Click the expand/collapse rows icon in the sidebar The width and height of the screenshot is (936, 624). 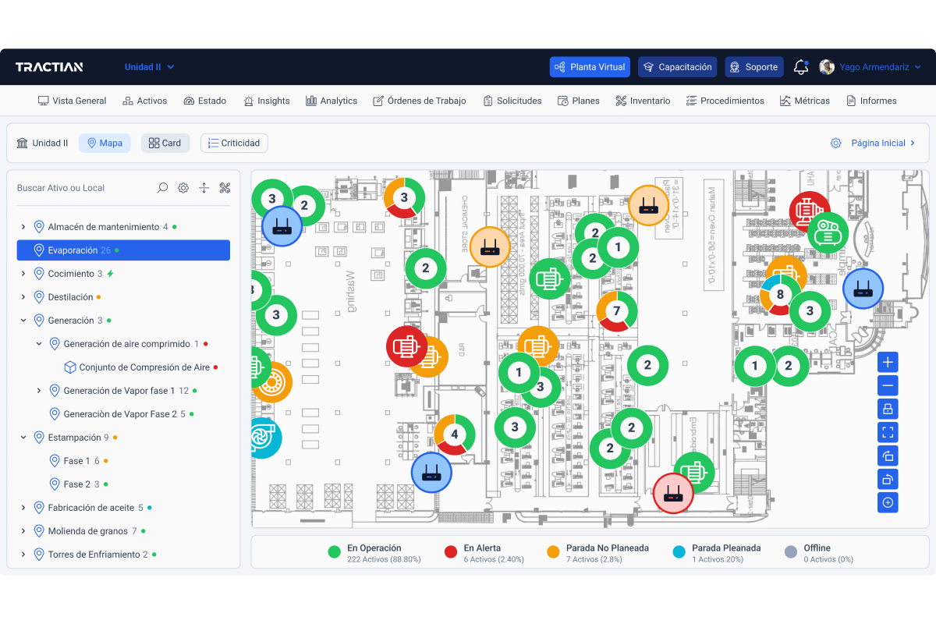coord(204,187)
